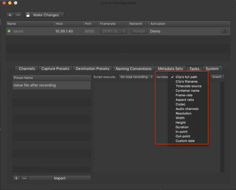The width and height of the screenshot is (236, 190).
Task: Remove the channel with the top minus button
Action: [18, 15]
